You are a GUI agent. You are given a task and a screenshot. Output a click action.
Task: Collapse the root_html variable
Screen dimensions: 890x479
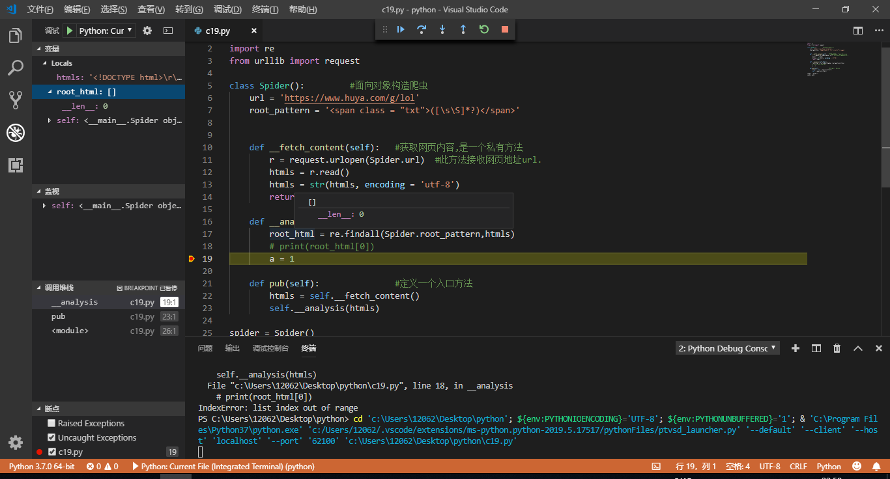click(x=50, y=92)
